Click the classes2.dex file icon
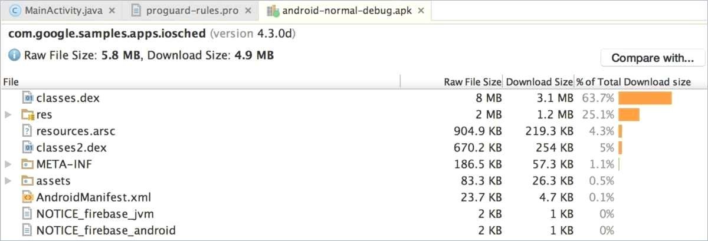 [x=28, y=147]
